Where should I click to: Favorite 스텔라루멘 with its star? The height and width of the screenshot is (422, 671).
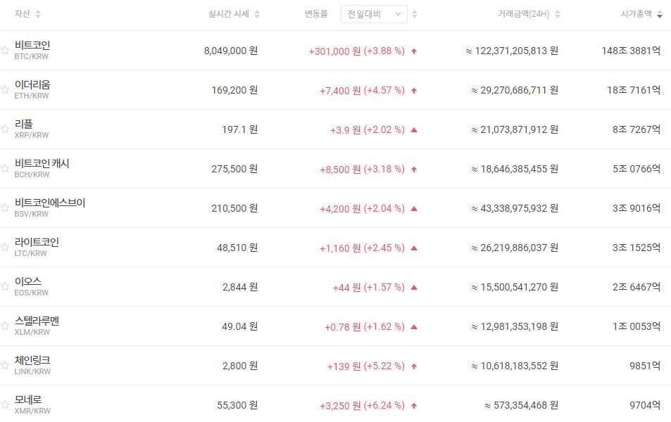5,326
